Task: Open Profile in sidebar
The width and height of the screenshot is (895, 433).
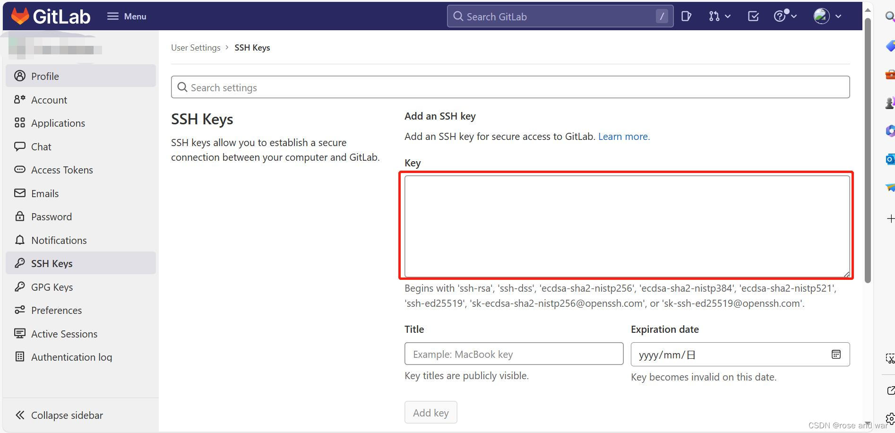Action: [x=81, y=76]
